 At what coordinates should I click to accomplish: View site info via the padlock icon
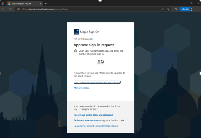pos(19,9)
